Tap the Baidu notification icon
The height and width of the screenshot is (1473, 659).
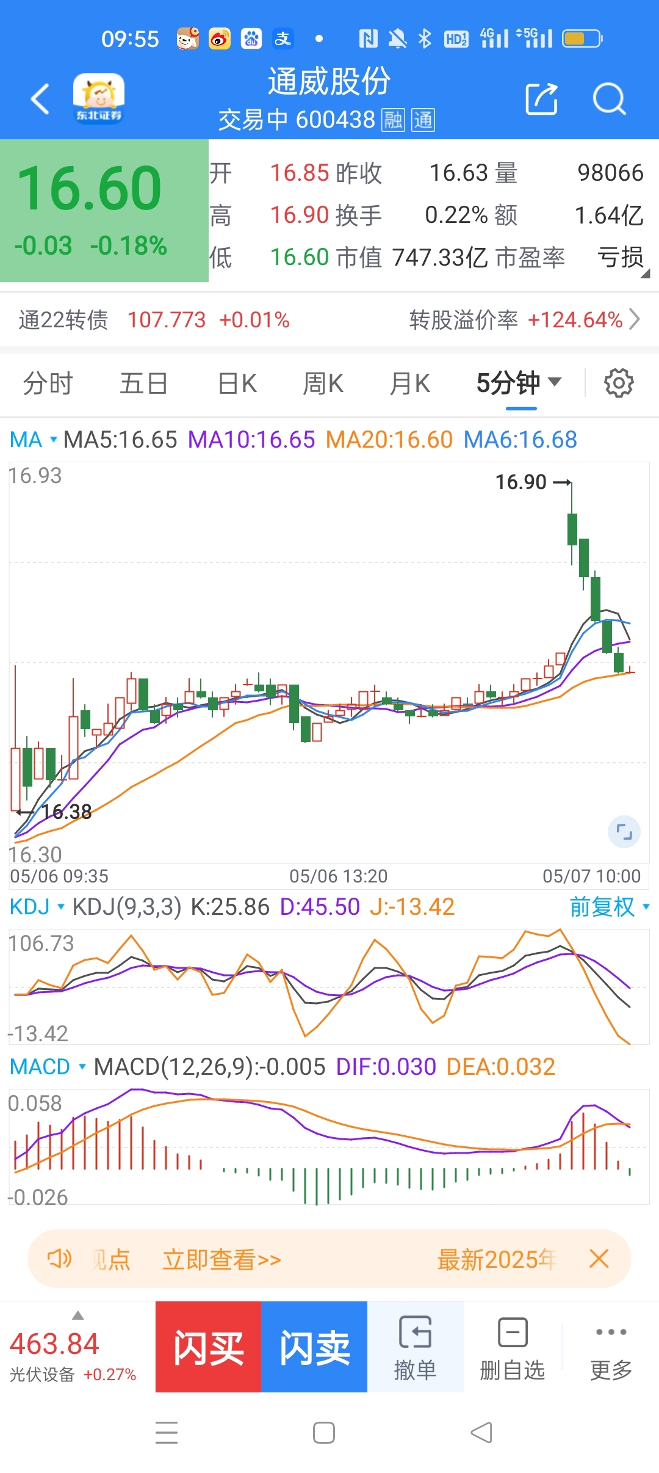click(251, 39)
